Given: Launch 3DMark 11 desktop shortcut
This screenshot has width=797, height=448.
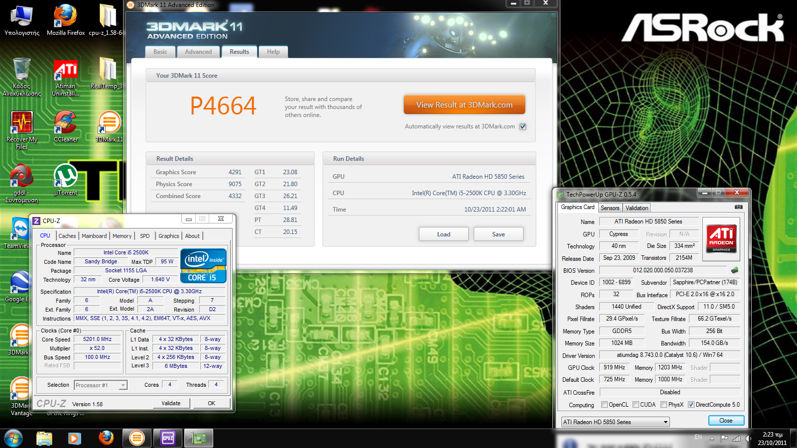Looking at the screenshot, I should (x=109, y=126).
